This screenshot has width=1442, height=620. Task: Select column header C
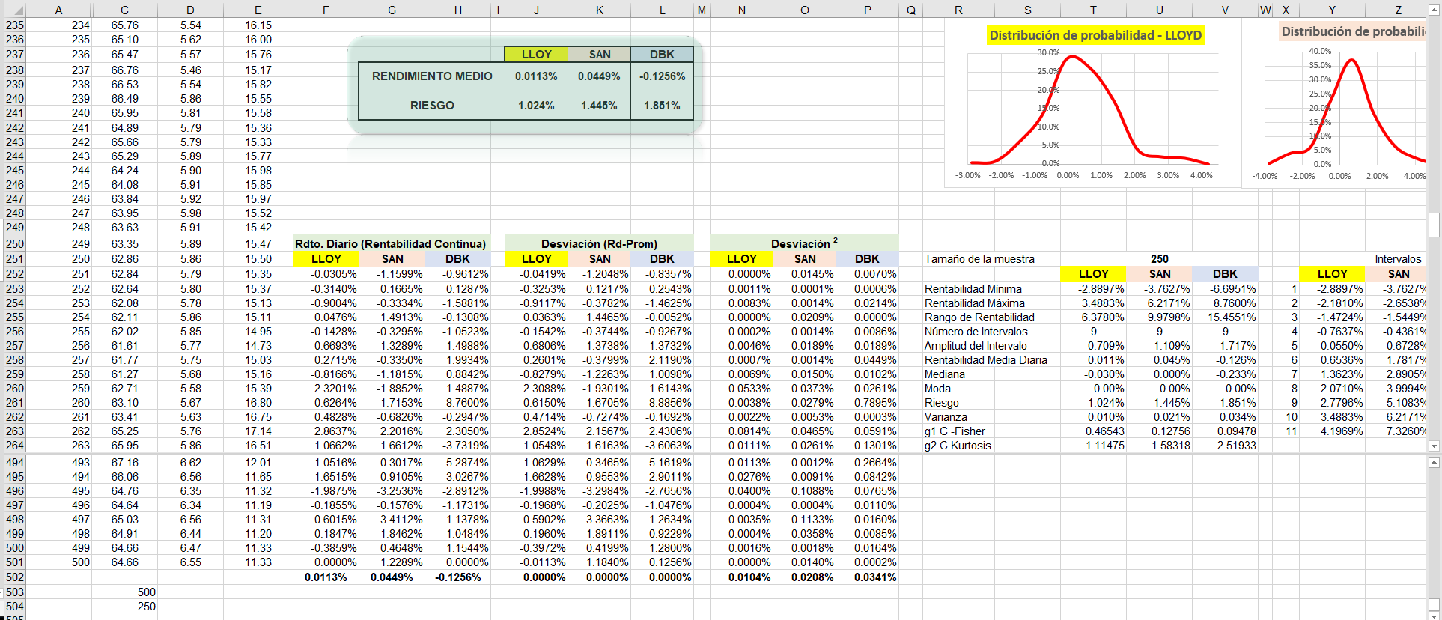pos(124,10)
